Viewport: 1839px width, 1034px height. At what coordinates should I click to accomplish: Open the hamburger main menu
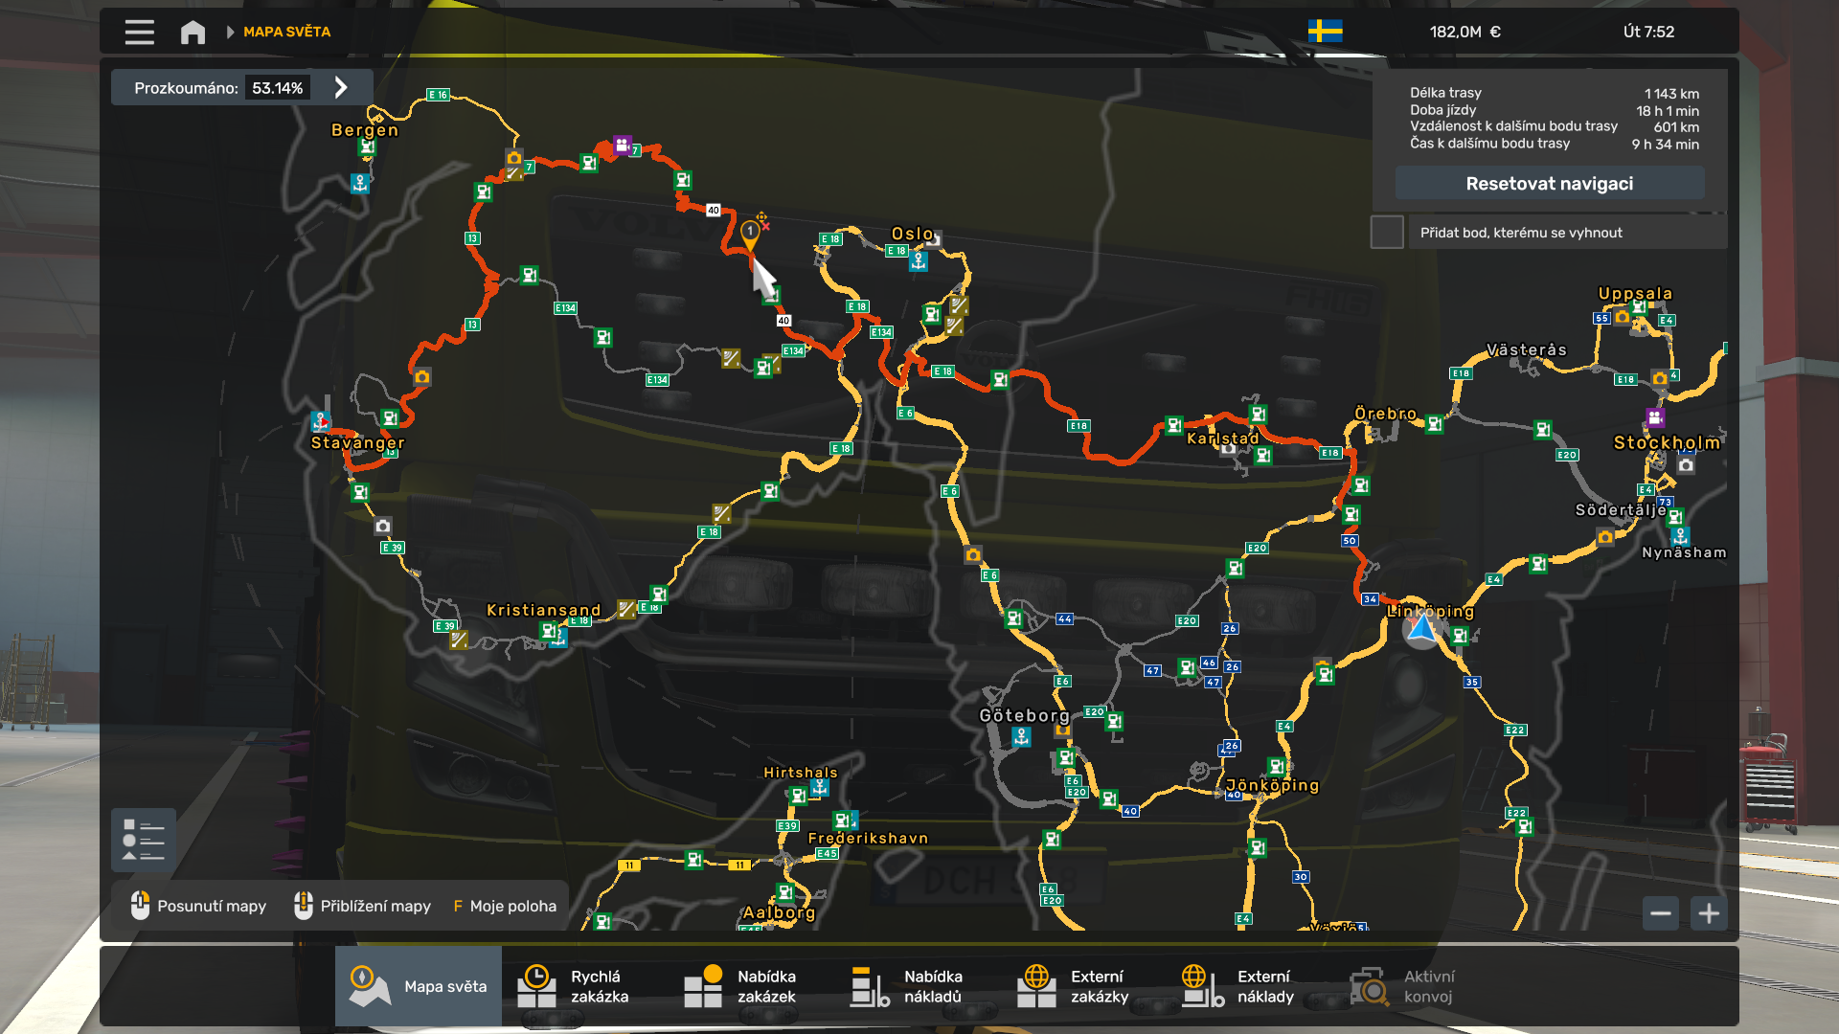(x=139, y=32)
